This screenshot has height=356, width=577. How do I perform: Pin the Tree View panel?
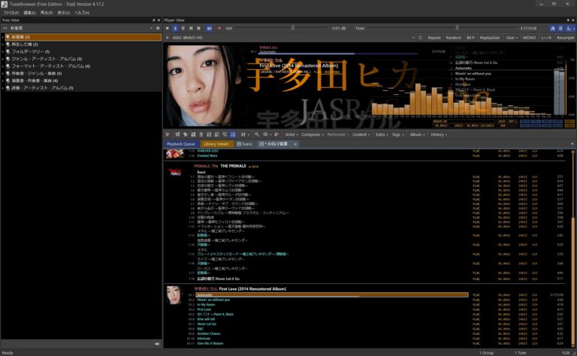(154, 20)
